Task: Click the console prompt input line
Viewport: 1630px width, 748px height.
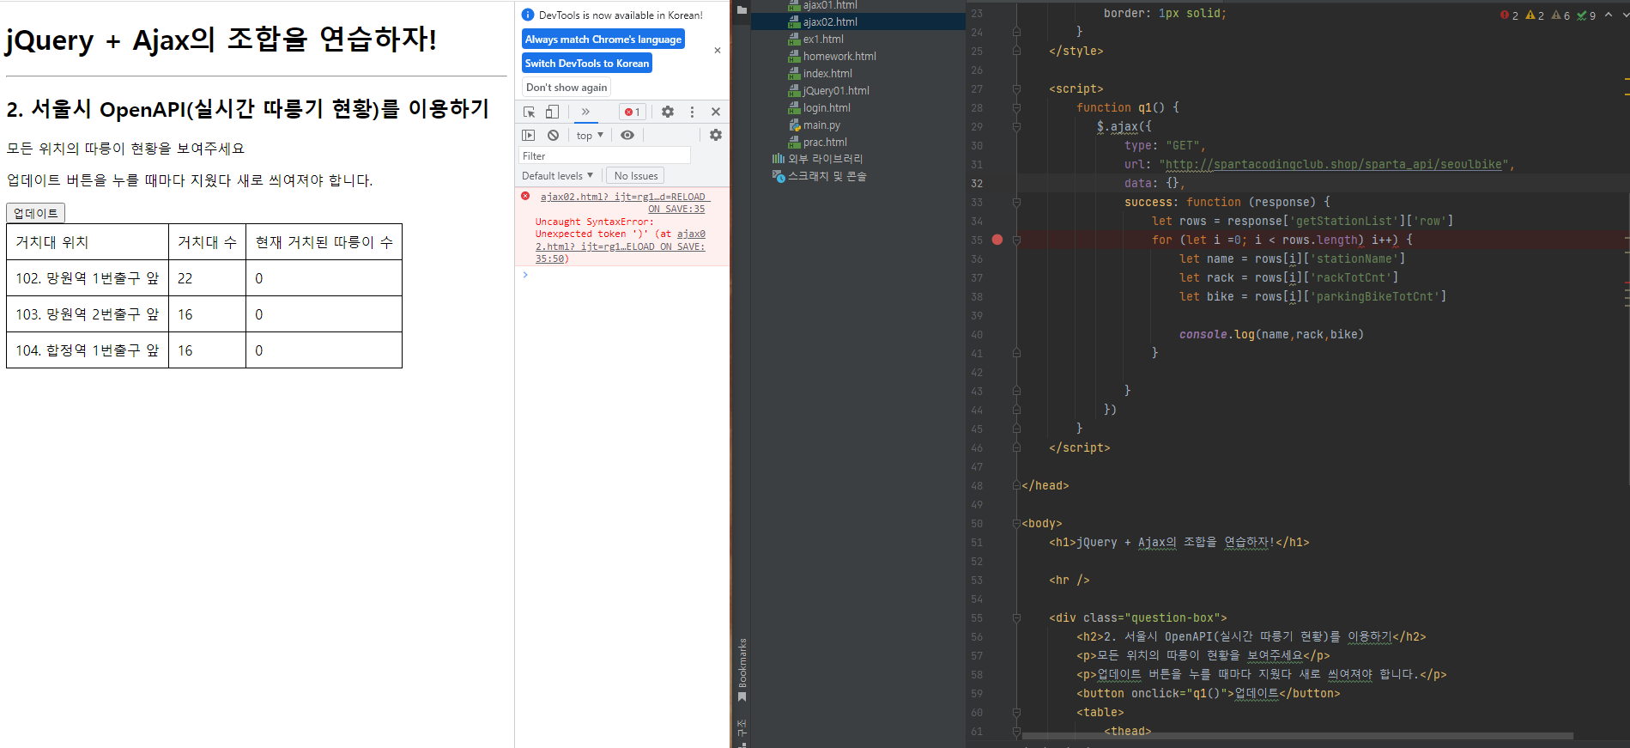Action: coord(622,275)
